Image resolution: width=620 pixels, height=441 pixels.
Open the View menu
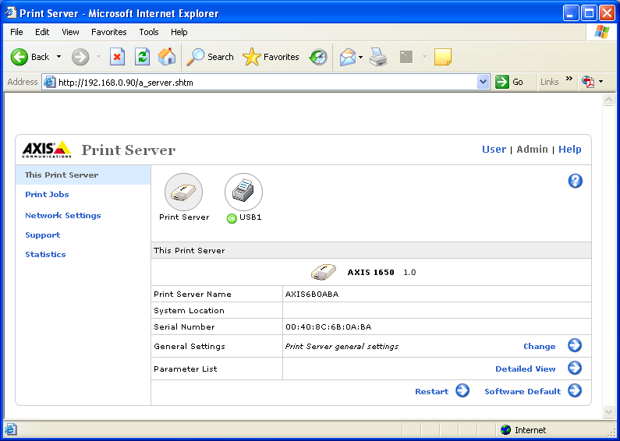70,32
